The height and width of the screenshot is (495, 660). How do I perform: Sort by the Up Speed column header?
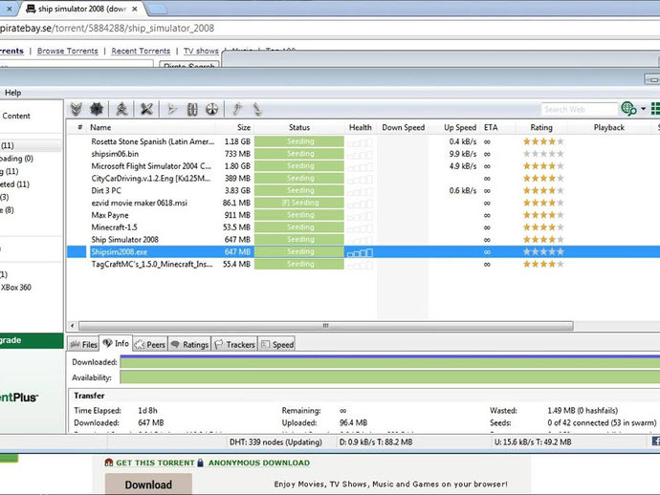click(x=460, y=127)
